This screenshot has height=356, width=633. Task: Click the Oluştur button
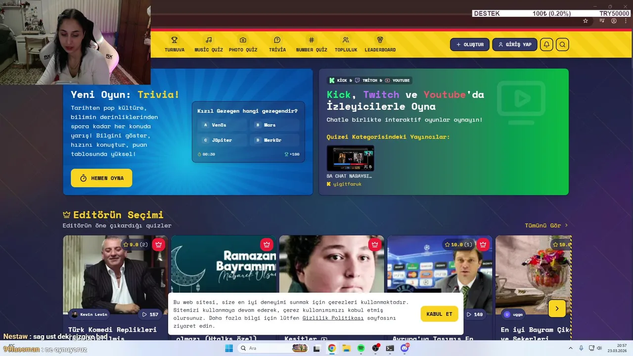pos(470,44)
